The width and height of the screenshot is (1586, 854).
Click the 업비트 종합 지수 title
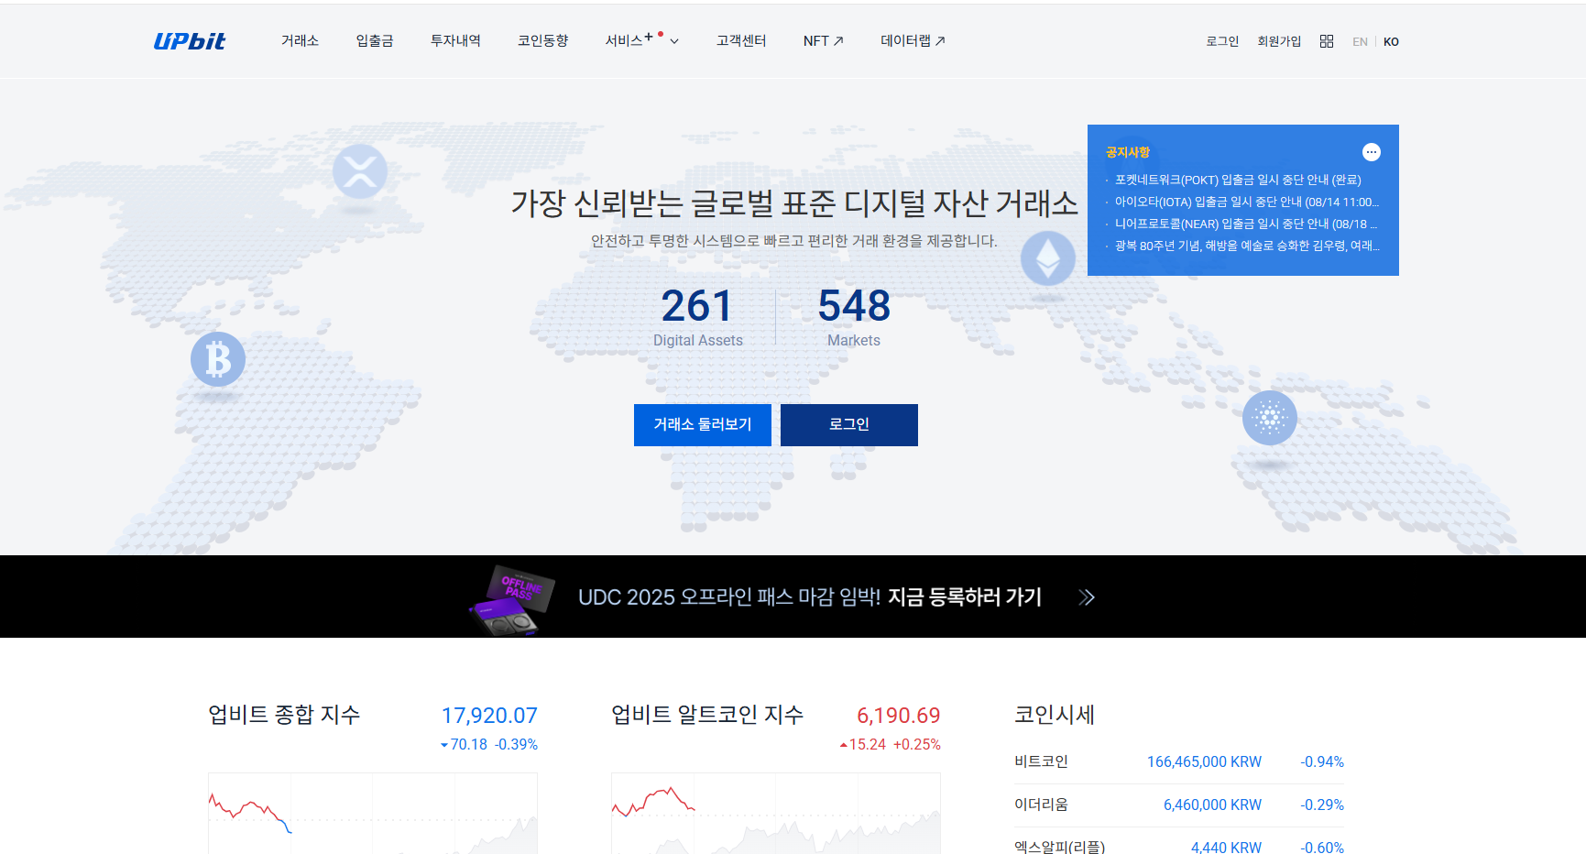point(284,715)
